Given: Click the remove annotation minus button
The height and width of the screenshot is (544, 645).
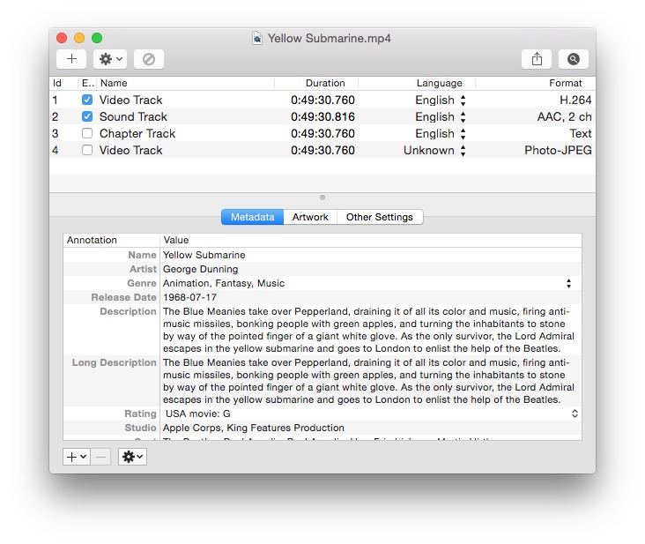Looking at the screenshot, I should 100,457.
